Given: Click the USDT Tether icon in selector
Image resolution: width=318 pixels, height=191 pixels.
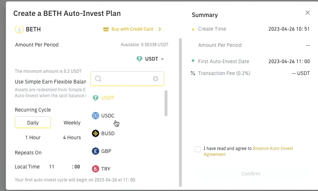Looking at the screenshot, I should tap(139, 59).
